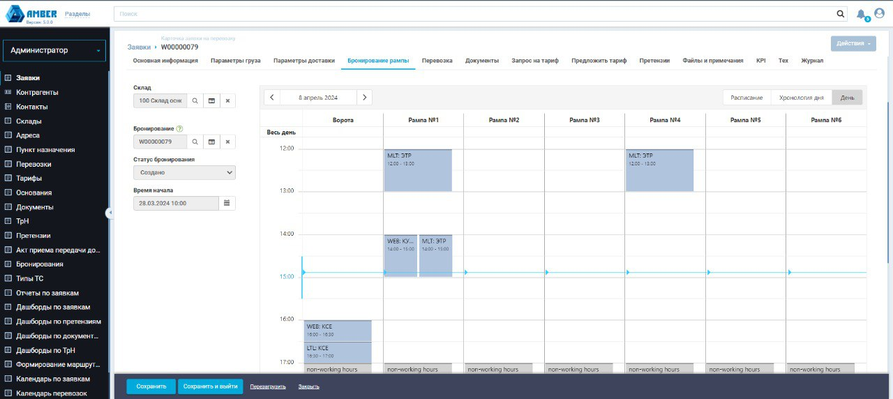Image resolution: width=893 pixels, height=399 pixels.
Task: Go to the next day with the right arrow
Action: pos(364,98)
